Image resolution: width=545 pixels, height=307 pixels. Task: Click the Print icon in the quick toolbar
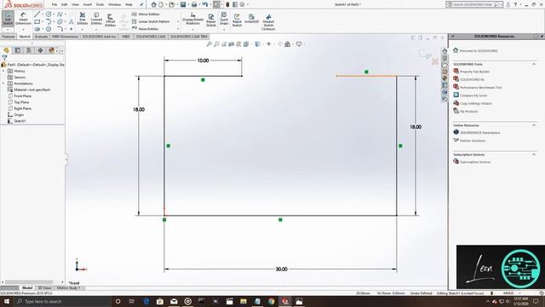point(194,4)
